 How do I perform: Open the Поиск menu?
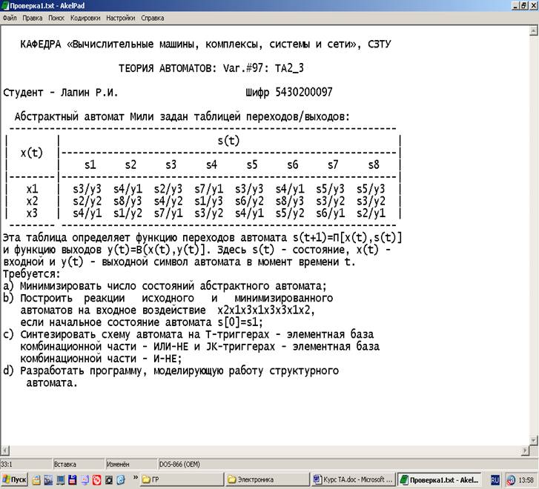[x=56, y=18]
